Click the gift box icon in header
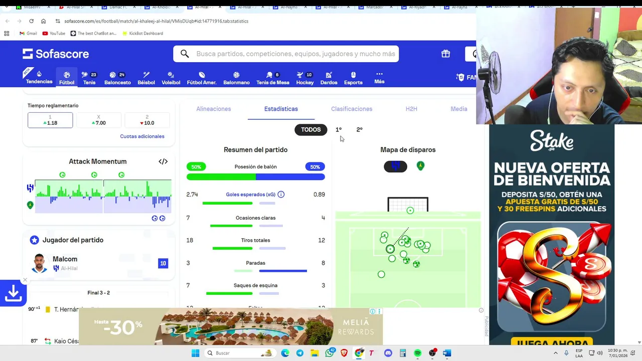This screenshot has width=642, height=361. 445,54
